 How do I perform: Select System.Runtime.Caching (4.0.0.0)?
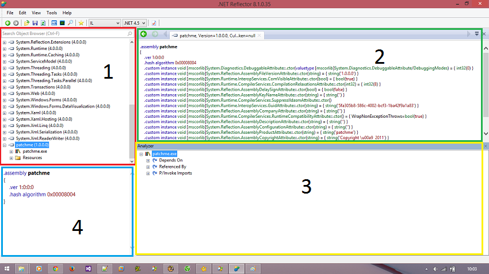[x=48, y=55]
